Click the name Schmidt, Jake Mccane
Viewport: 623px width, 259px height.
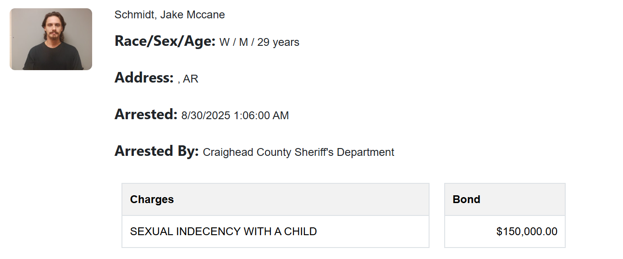[x=170, y=15]
